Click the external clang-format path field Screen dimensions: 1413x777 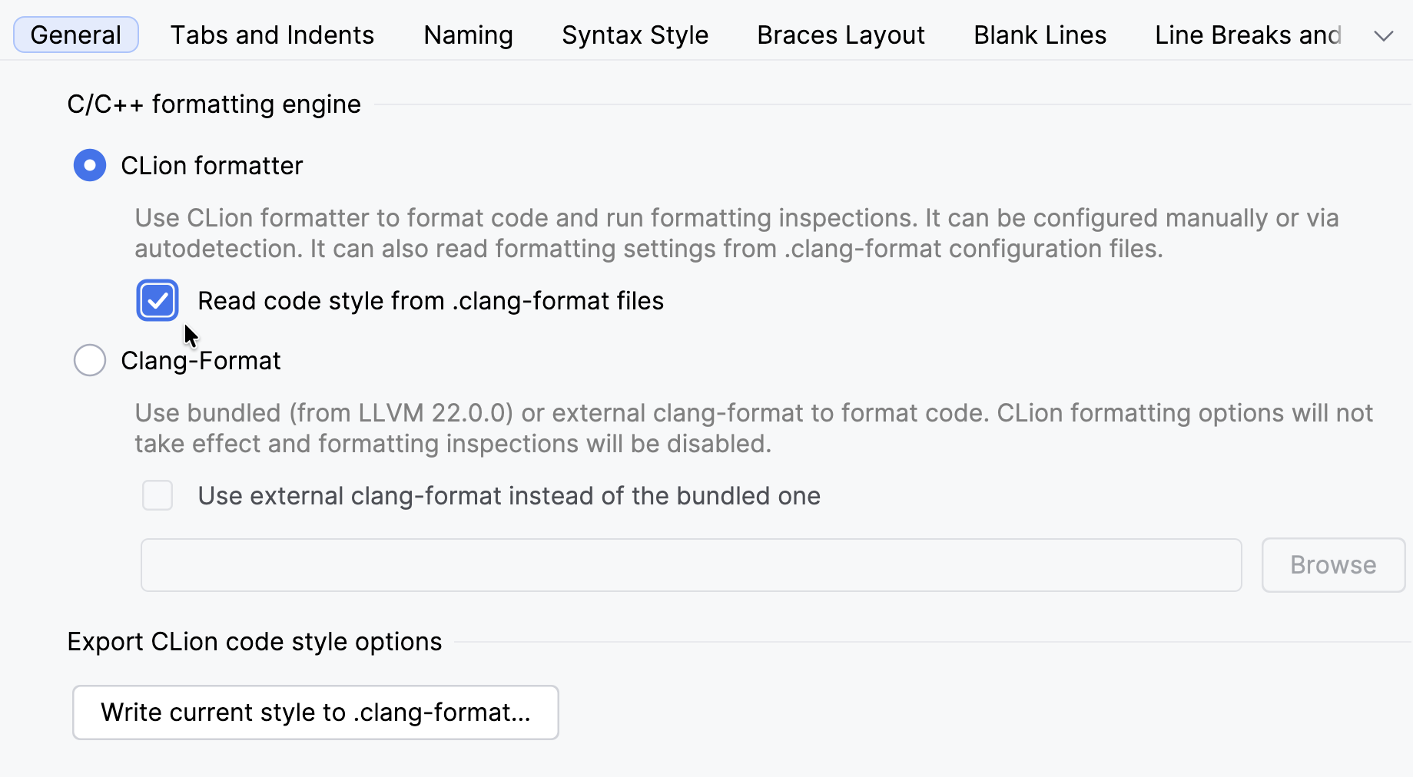691,565
